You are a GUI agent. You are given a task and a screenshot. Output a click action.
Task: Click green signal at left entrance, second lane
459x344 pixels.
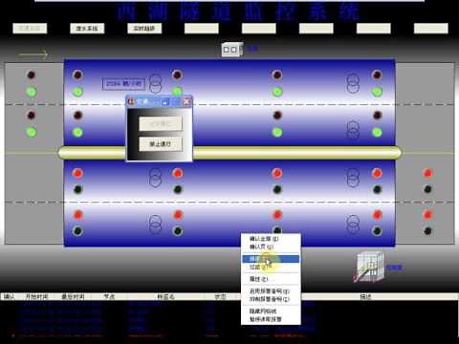coord(31,132)
